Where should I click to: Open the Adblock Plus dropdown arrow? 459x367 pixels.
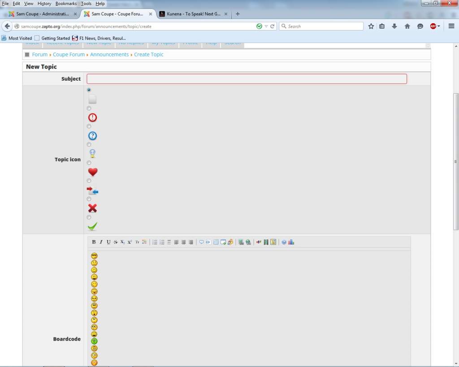click(x=439, y=26)
